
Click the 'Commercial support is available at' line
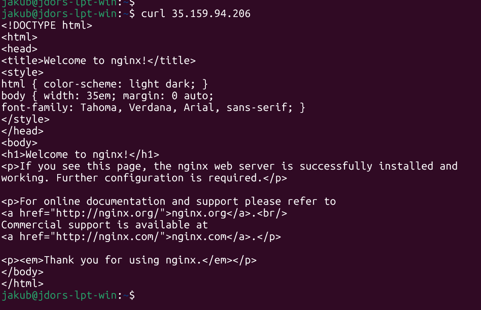[x=104, y=225]
